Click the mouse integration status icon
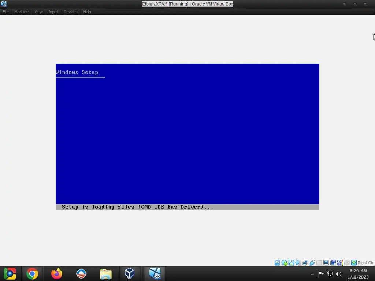Viewport: 375px width, 281px height. click(347, 263)
